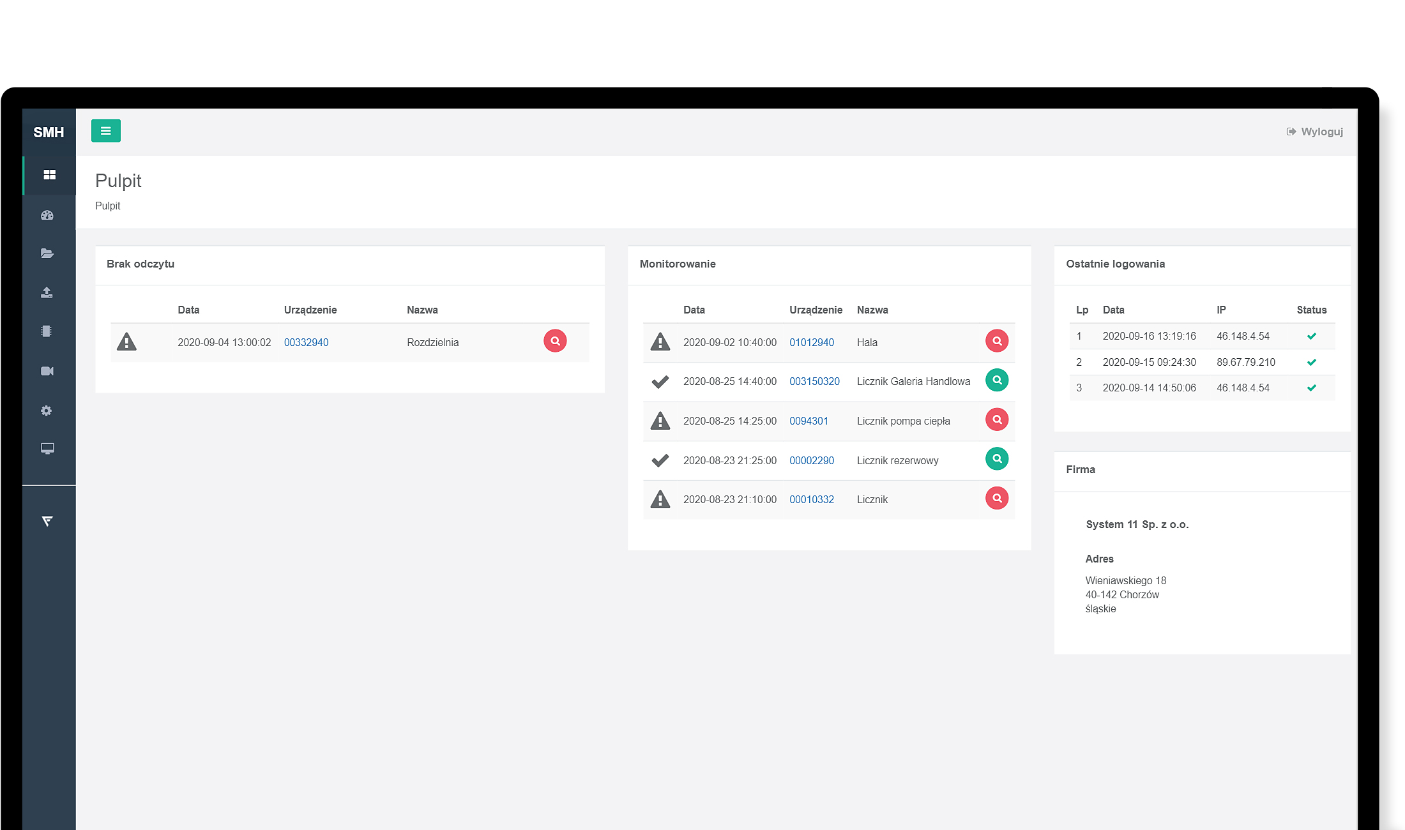Click red magnifier for Rozdzielnia row
This screenshot has height=830, width=1405.
pos(555,341)
